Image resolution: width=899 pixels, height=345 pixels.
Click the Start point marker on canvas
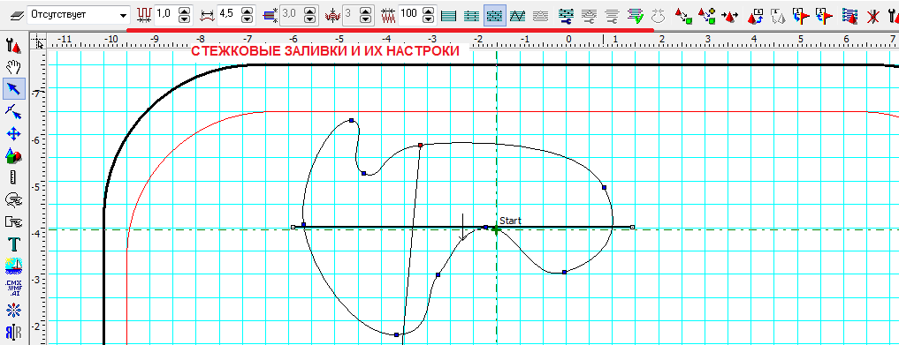(495, 229)
